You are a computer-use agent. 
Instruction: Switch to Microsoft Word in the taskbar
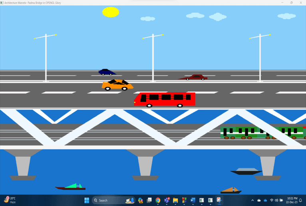click(x=193, y=200)
